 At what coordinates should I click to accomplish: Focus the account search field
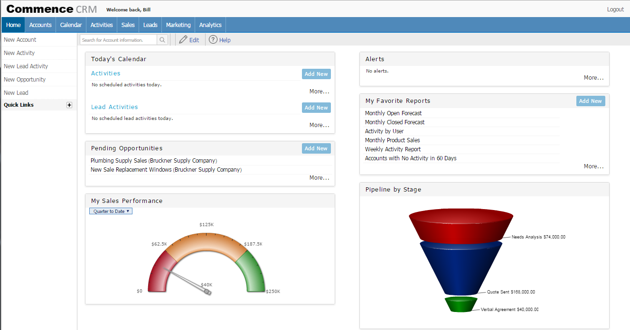(x=118, y=40)
